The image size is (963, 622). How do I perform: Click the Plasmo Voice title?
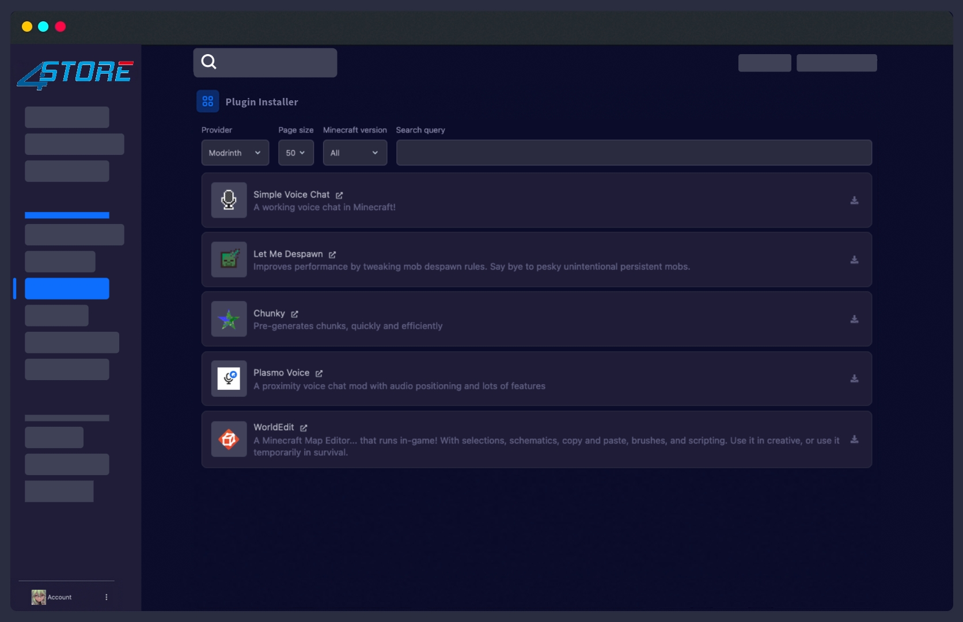pos(281,373)
